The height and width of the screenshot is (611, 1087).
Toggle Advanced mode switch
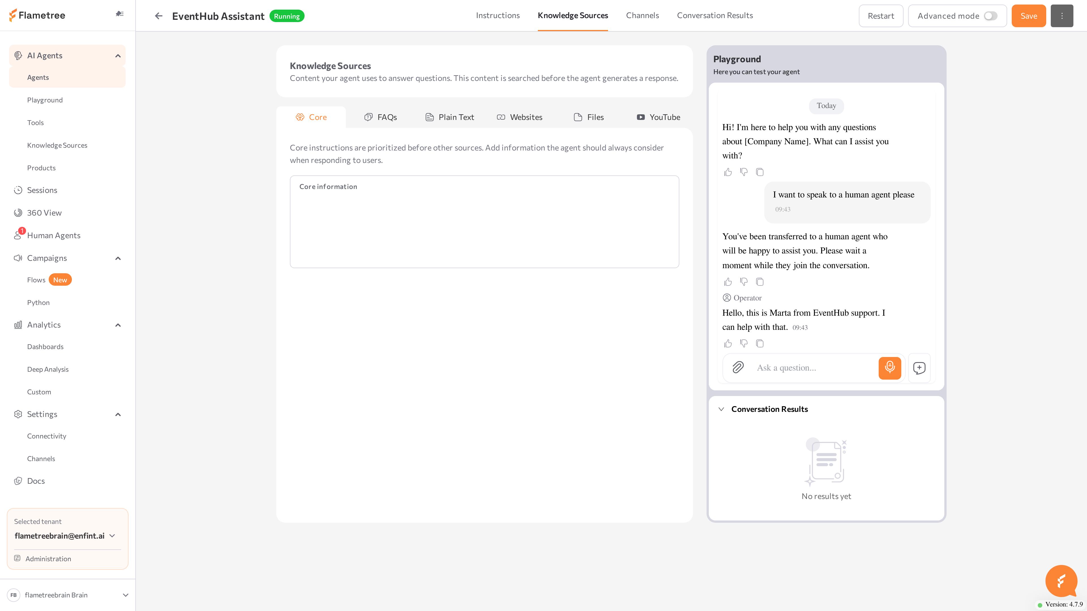coord(990,16)
